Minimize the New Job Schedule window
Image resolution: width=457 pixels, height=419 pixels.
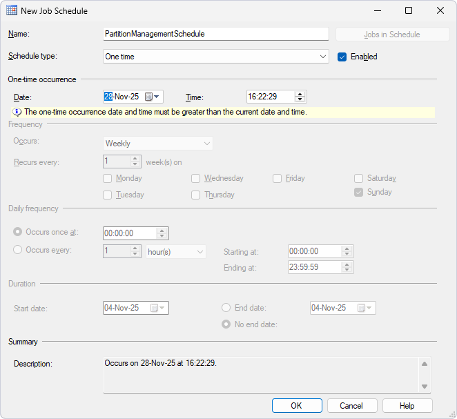pyautogui.click(x=378, y=11)
